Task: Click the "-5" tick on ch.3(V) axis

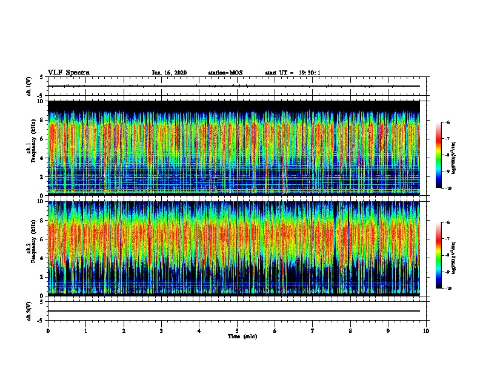Action: pyautogui.click(x=41, y=321)
